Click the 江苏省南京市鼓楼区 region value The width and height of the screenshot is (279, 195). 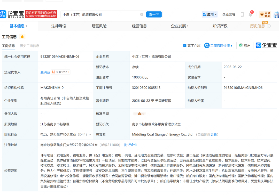[x=55, y=124]
